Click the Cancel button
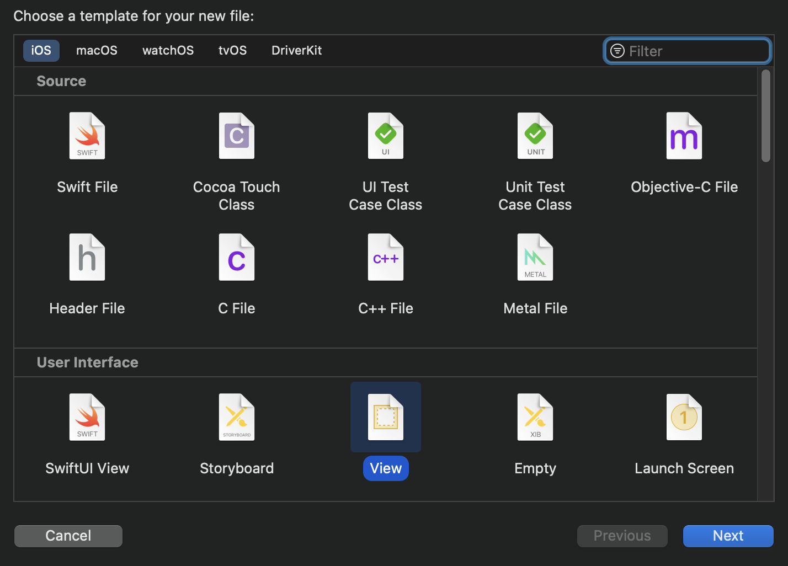Viewport: 788px width, 566px height. pyautogui.click(x=68, y=536)
